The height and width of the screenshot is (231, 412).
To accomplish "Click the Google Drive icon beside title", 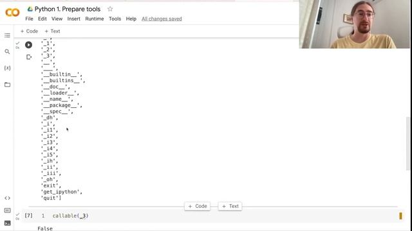I will coord(30,9).
